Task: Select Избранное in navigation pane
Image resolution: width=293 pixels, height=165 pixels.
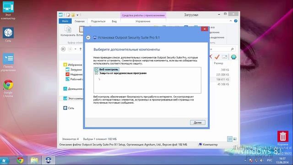Action: coord(73,65)
